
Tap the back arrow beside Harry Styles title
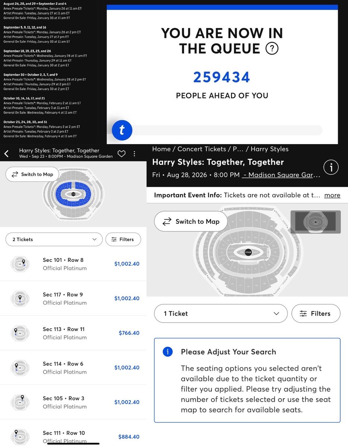click(6, 153)
